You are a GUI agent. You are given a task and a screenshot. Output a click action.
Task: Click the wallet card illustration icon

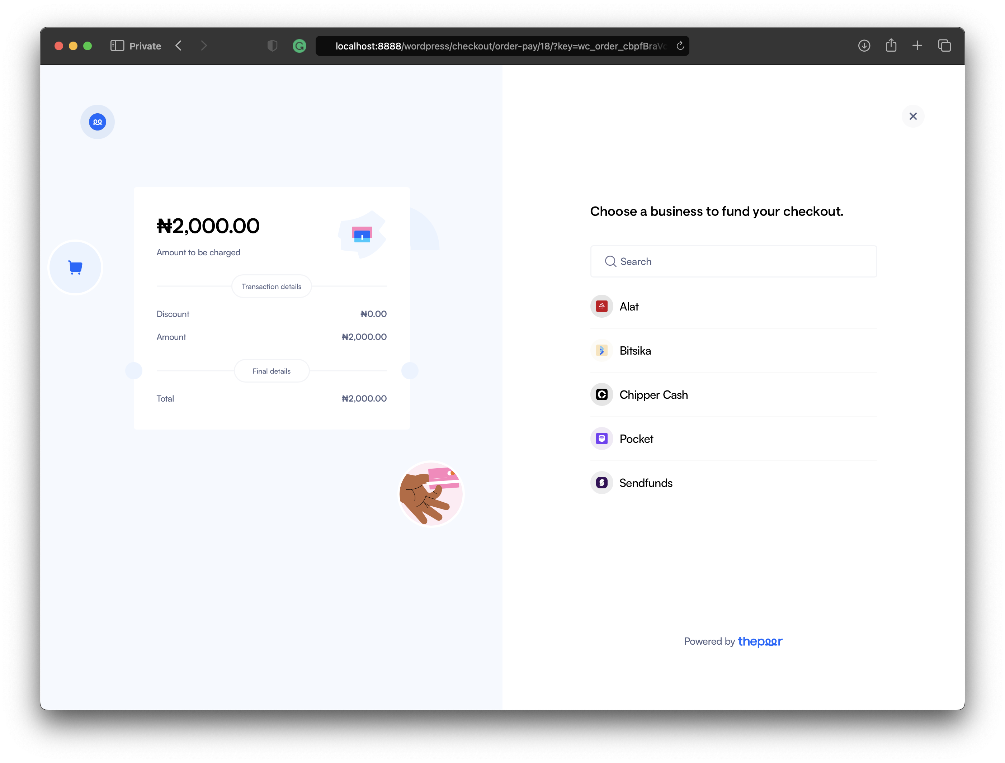click(362, 234)
